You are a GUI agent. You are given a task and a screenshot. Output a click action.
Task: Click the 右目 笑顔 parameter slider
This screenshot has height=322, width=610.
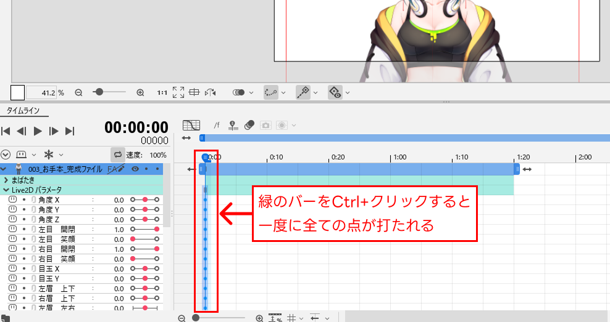pyautogui.click(x=144, y=259)
